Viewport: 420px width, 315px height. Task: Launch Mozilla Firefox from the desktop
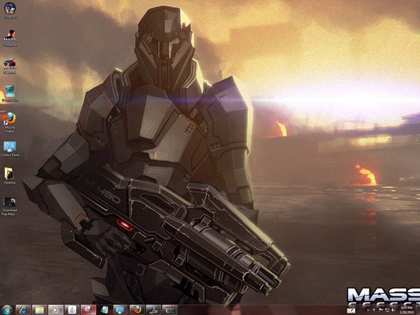[10, 123]
